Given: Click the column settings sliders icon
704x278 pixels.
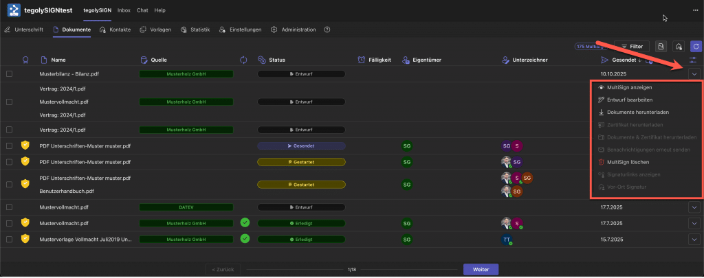Looking at the screenshot, I should [x=694, y=60].
